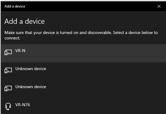Connect to the highlighted VR-N entry
The image size is (166, 114).
[x=83, y=53]
